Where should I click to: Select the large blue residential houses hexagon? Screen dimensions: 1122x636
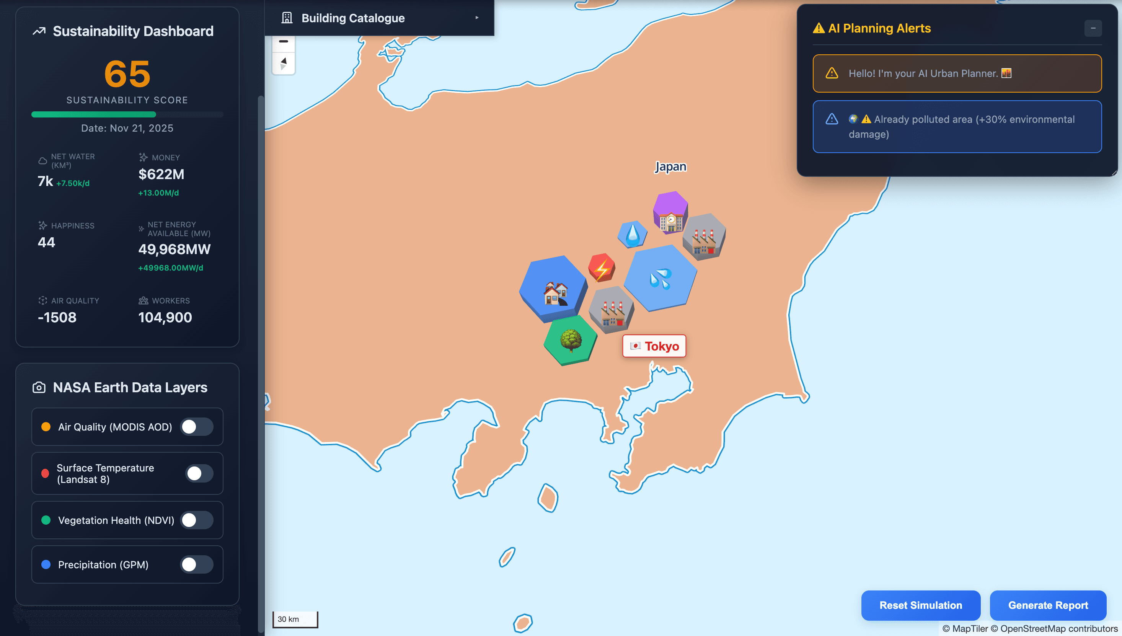click(x=553, y=289)
